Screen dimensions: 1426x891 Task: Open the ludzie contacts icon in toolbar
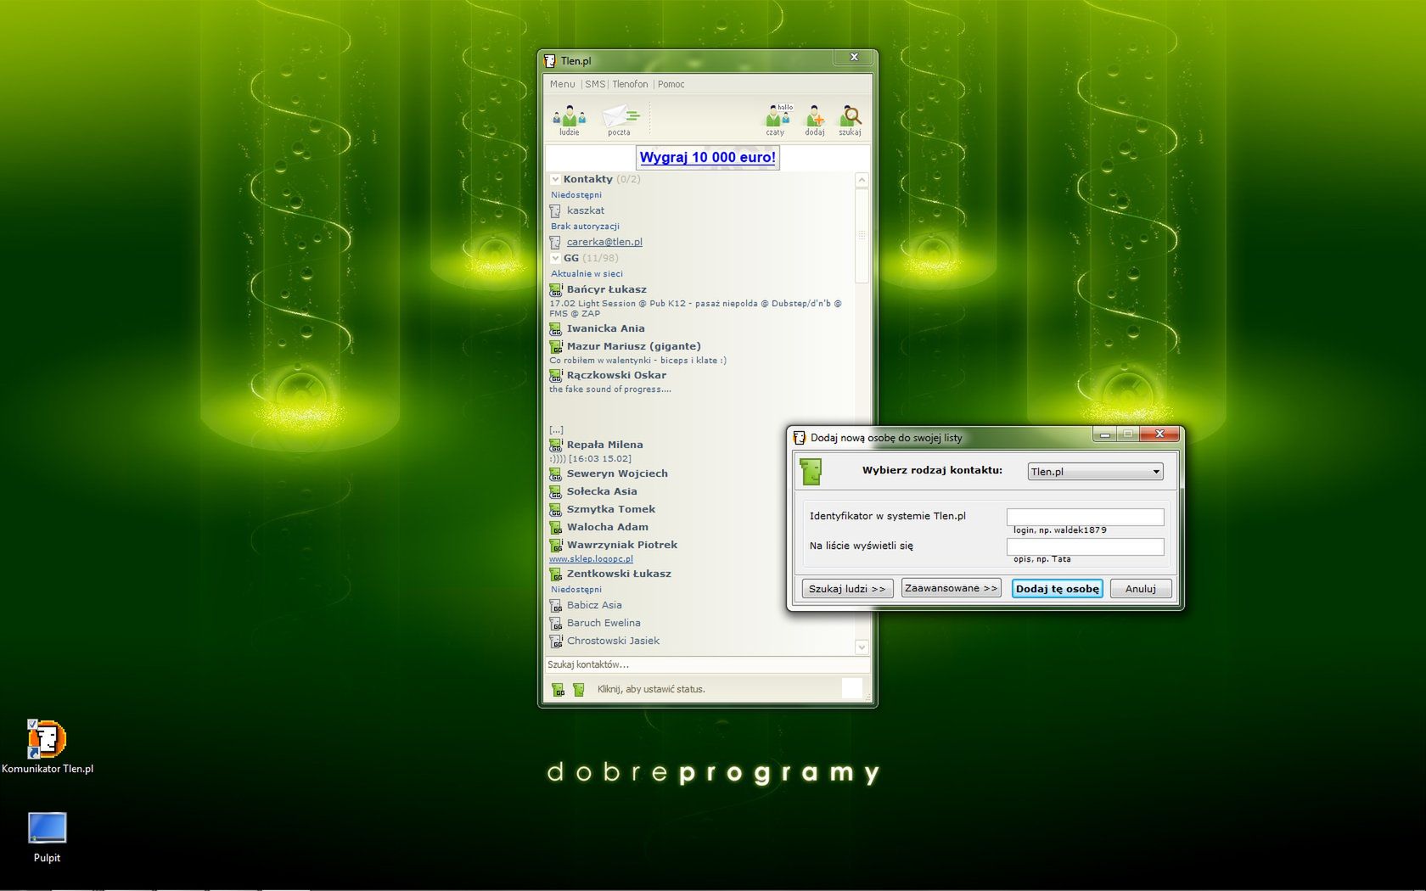pos(569,120)
